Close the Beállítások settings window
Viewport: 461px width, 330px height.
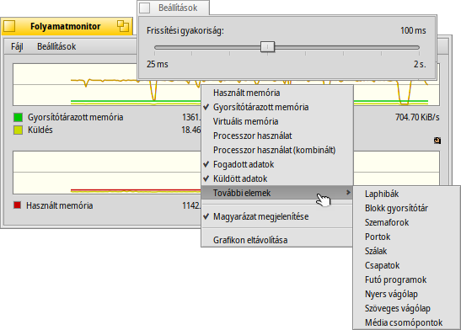[x=145, y=8]
